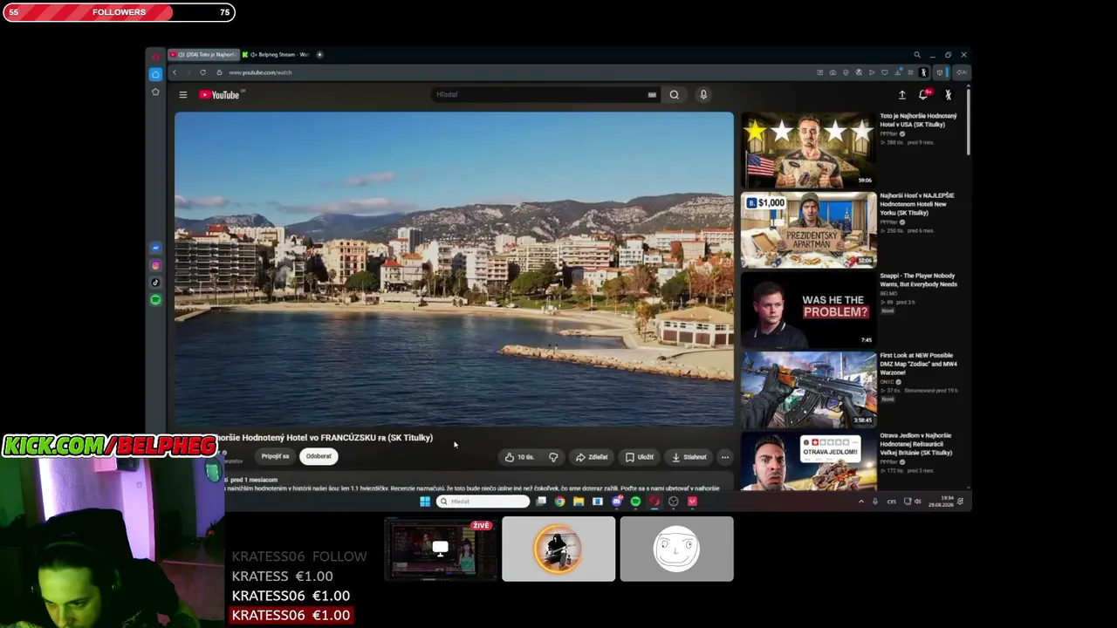Open title 'Snappi - The Player Nobody Wants'
The width and height of the screenshot is (1117, 628).
pos(918,280)
